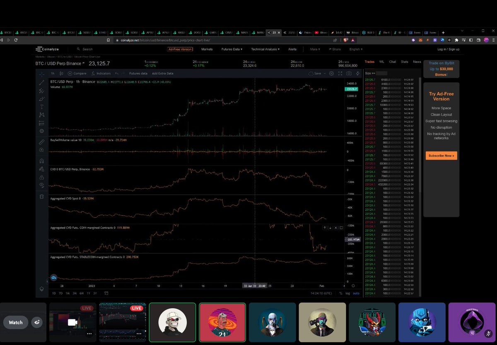Select the 7D date range
This screenshot has height=345, width=497.
click(x=60, y=293)
